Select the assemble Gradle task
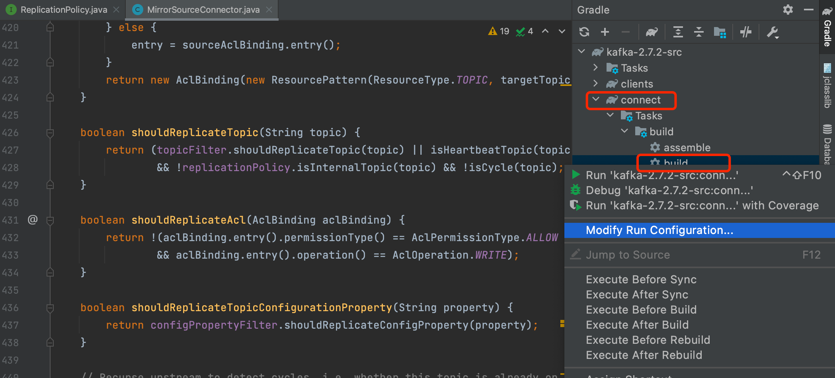This screenshot has width=835, height=378. [x=687, y=148]
